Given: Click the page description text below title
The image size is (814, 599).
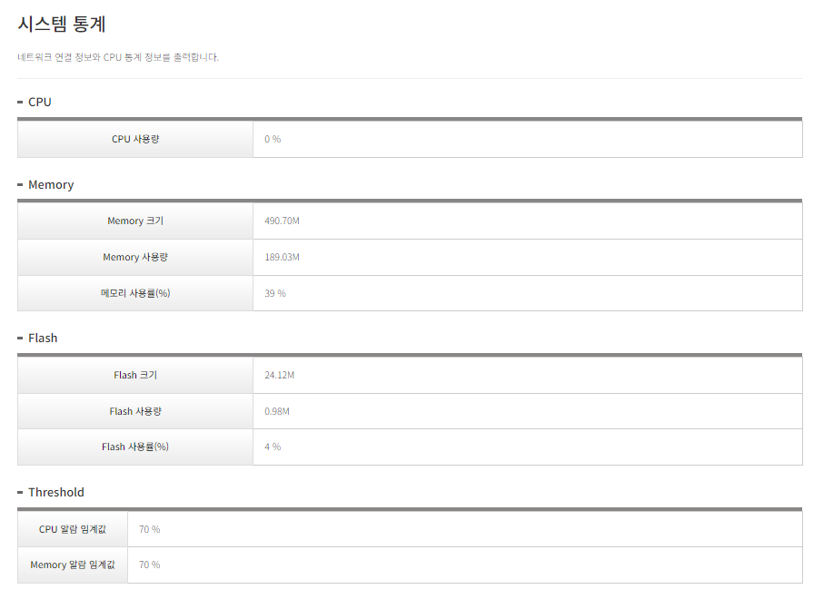Looking at the screenshot, I should click(x=118, y=57).
